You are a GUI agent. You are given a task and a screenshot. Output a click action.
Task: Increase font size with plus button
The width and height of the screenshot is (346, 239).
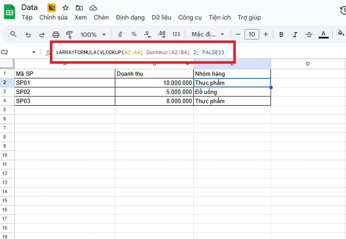pyautogui.click(x=266, y=35)
